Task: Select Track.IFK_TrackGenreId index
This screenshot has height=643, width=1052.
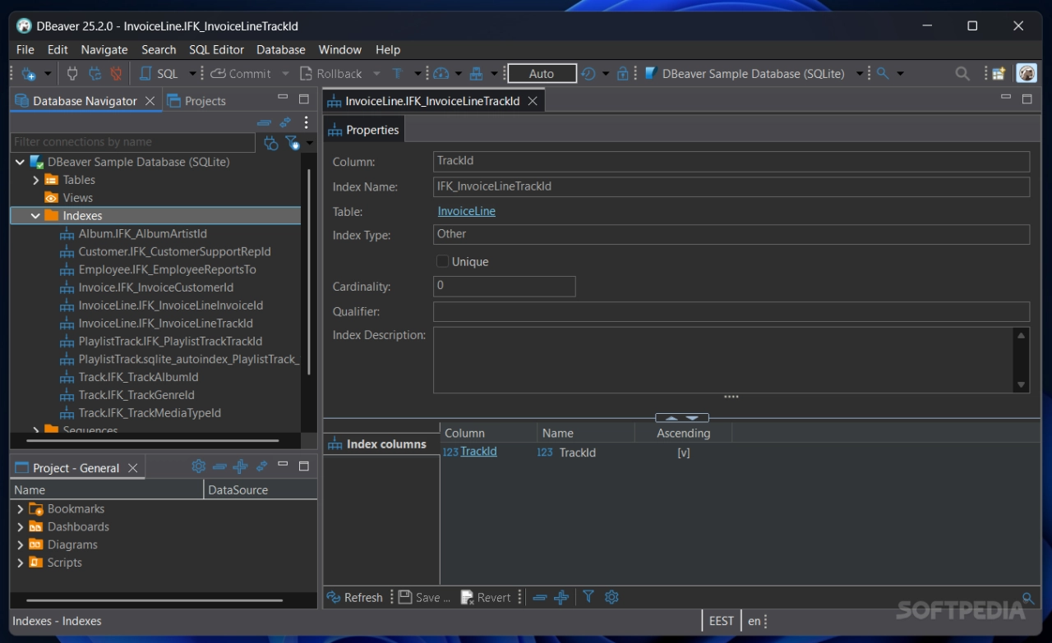Action: (x=136, y=395)
